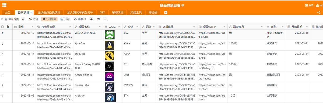Click 1.2亿 funding cell
The width and height of the screenshot is (323, 103).
pos(246,97)
